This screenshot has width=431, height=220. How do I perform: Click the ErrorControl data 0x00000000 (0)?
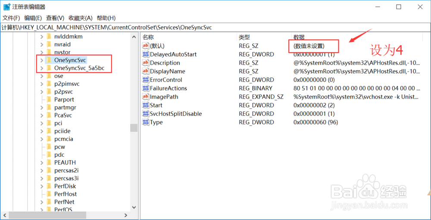tap(314, 80)
